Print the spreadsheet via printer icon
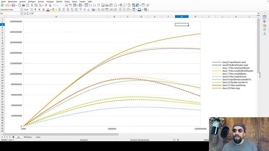This screenshot has height=151, width=269. [x=24, y=5]
